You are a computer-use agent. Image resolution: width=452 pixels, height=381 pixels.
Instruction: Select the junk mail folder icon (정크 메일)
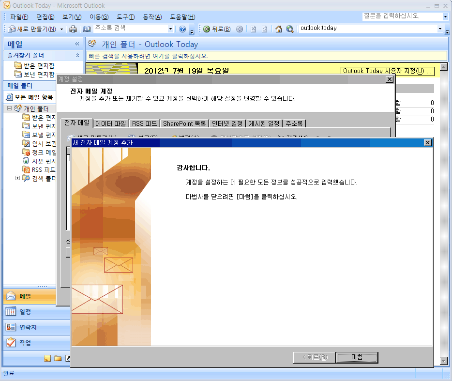26,152
